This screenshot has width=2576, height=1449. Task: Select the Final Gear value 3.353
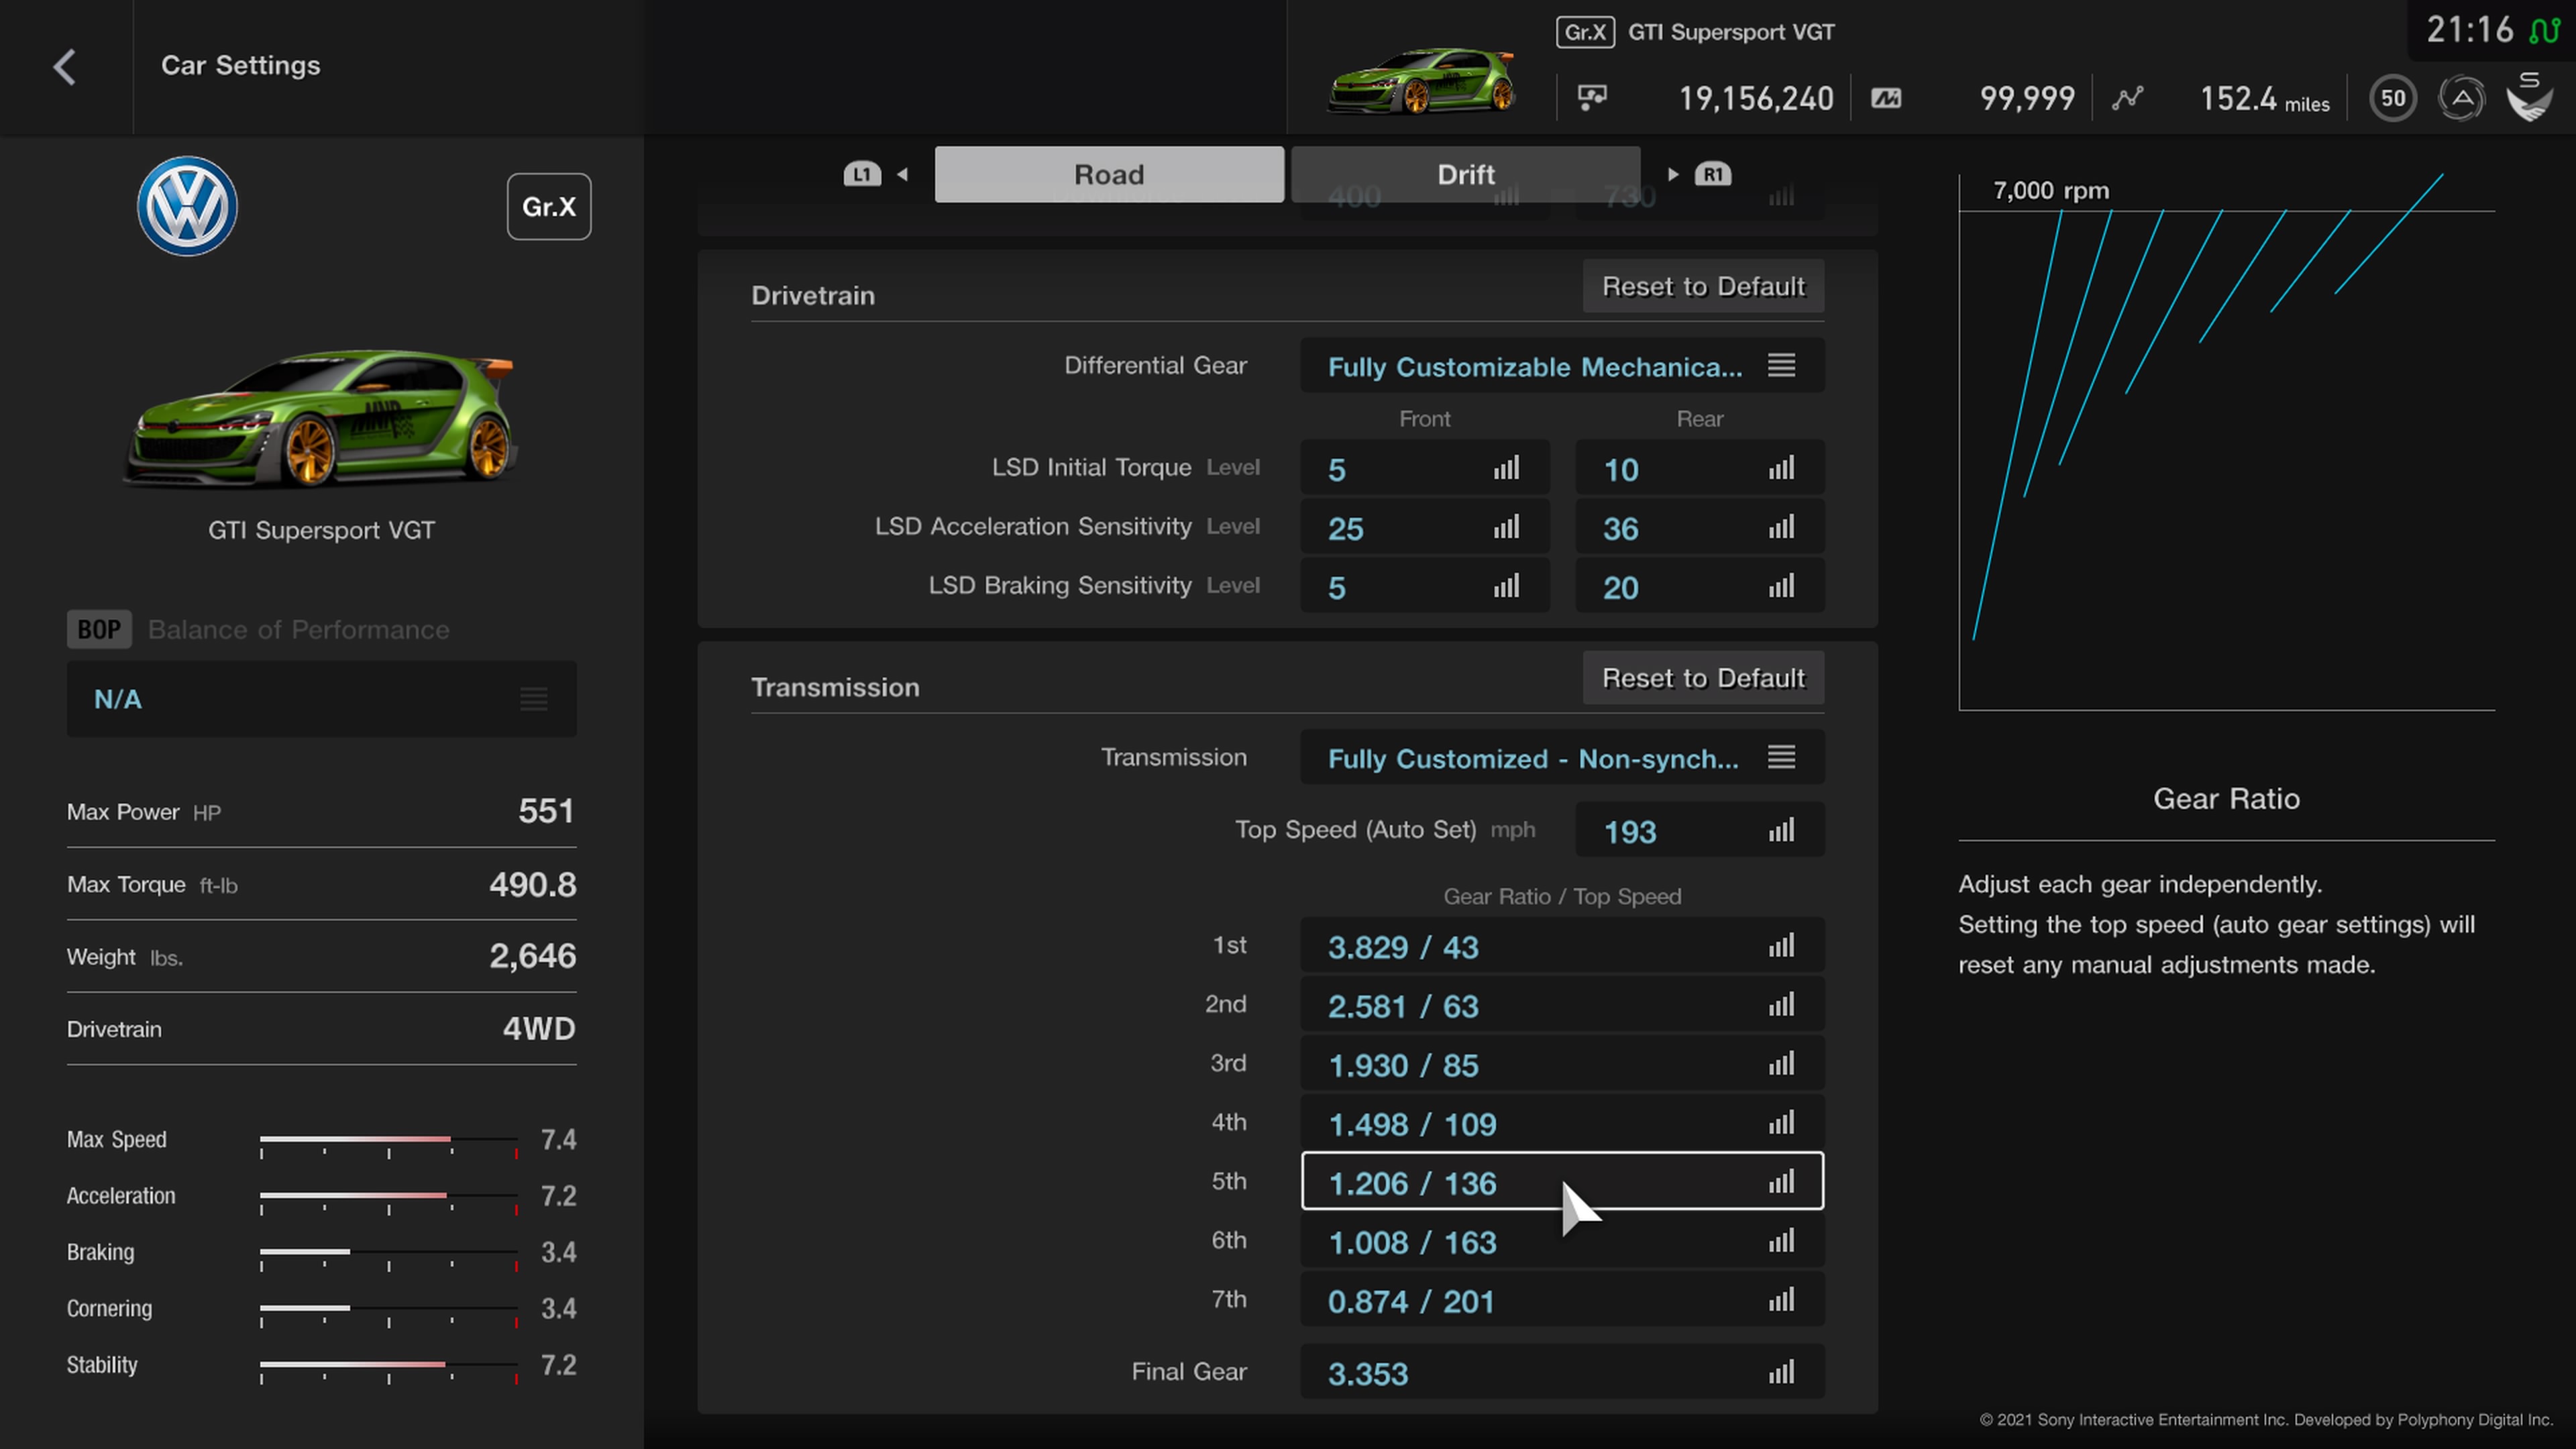(x=1562, y=1372)
